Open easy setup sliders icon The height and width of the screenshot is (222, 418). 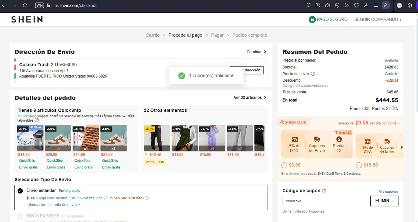pyautogui.click(x=376, y=5)
